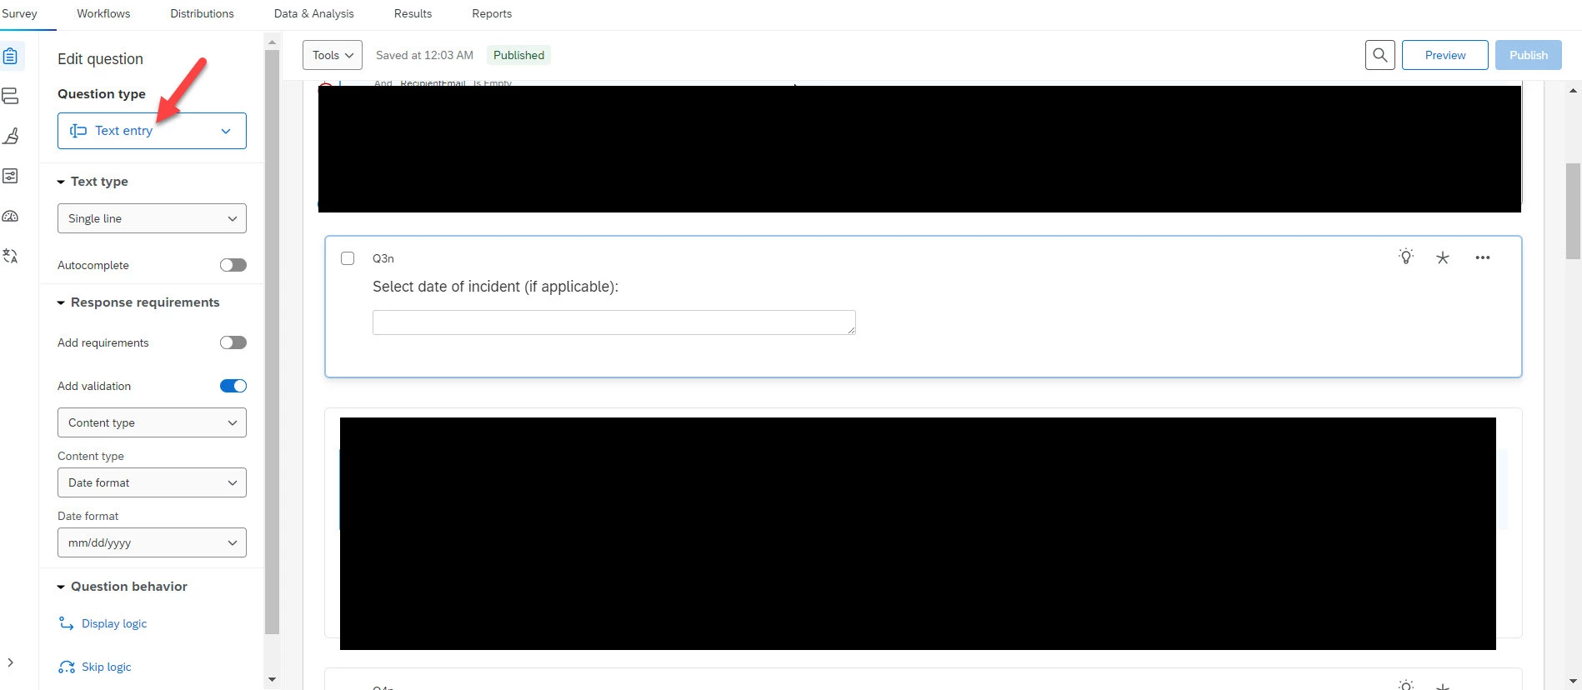Click the main page vertical scrollbar thumb

pos(1573,212)
